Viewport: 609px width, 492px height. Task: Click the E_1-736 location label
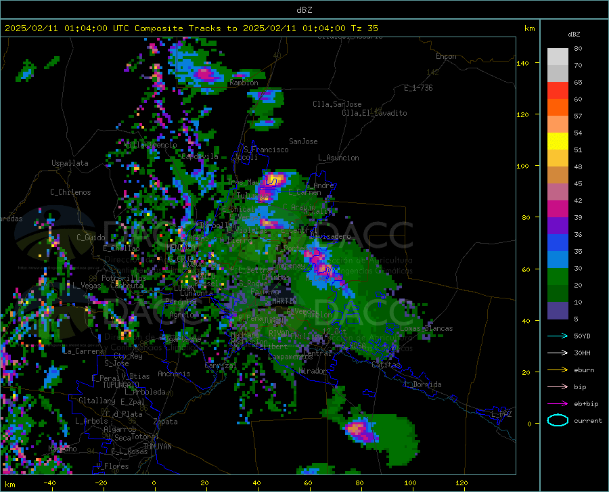coord(418,88)
